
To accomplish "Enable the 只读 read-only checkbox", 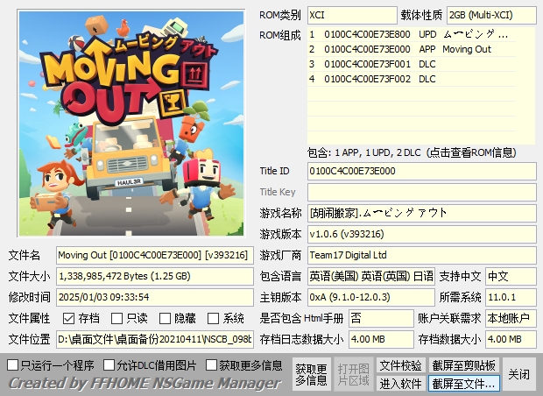I will (116, 318).
